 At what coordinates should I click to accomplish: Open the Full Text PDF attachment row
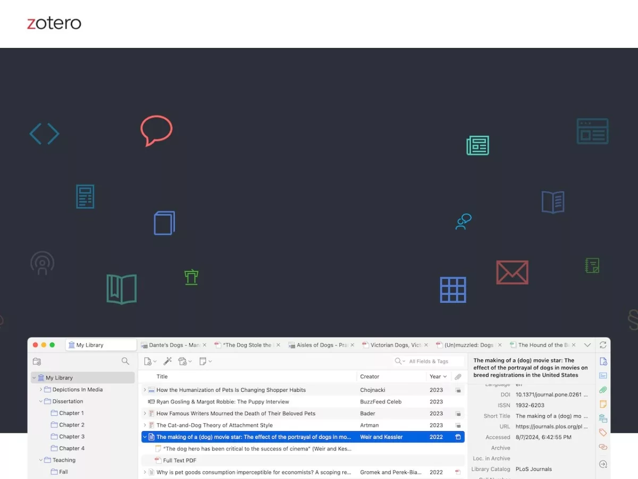click(303, 460)
